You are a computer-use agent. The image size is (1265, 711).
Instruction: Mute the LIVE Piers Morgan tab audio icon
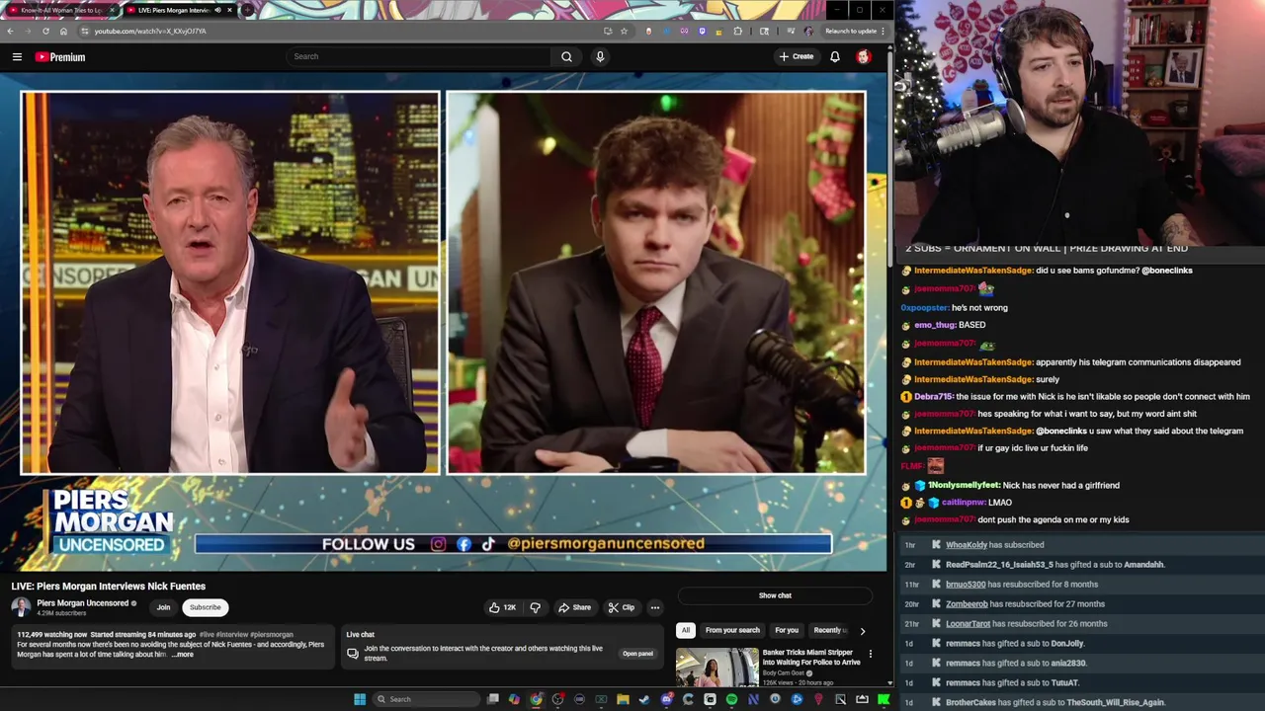click(217, 10)
